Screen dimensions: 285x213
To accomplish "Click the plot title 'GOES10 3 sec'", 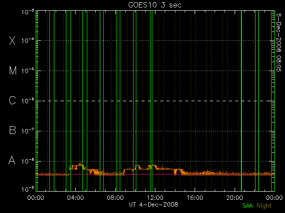I will coord(155,5).
